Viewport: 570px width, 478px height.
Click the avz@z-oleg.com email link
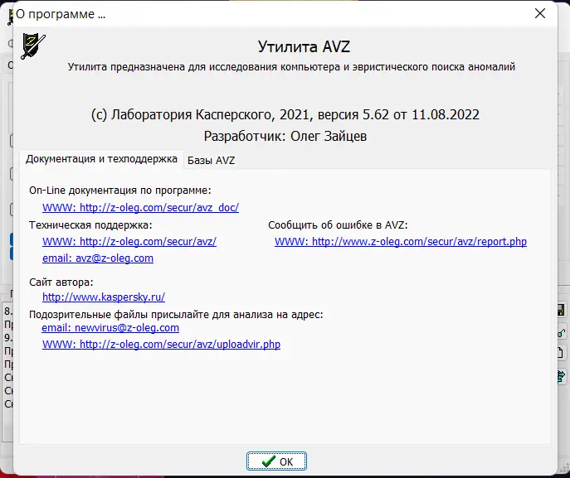click(98, 258)
